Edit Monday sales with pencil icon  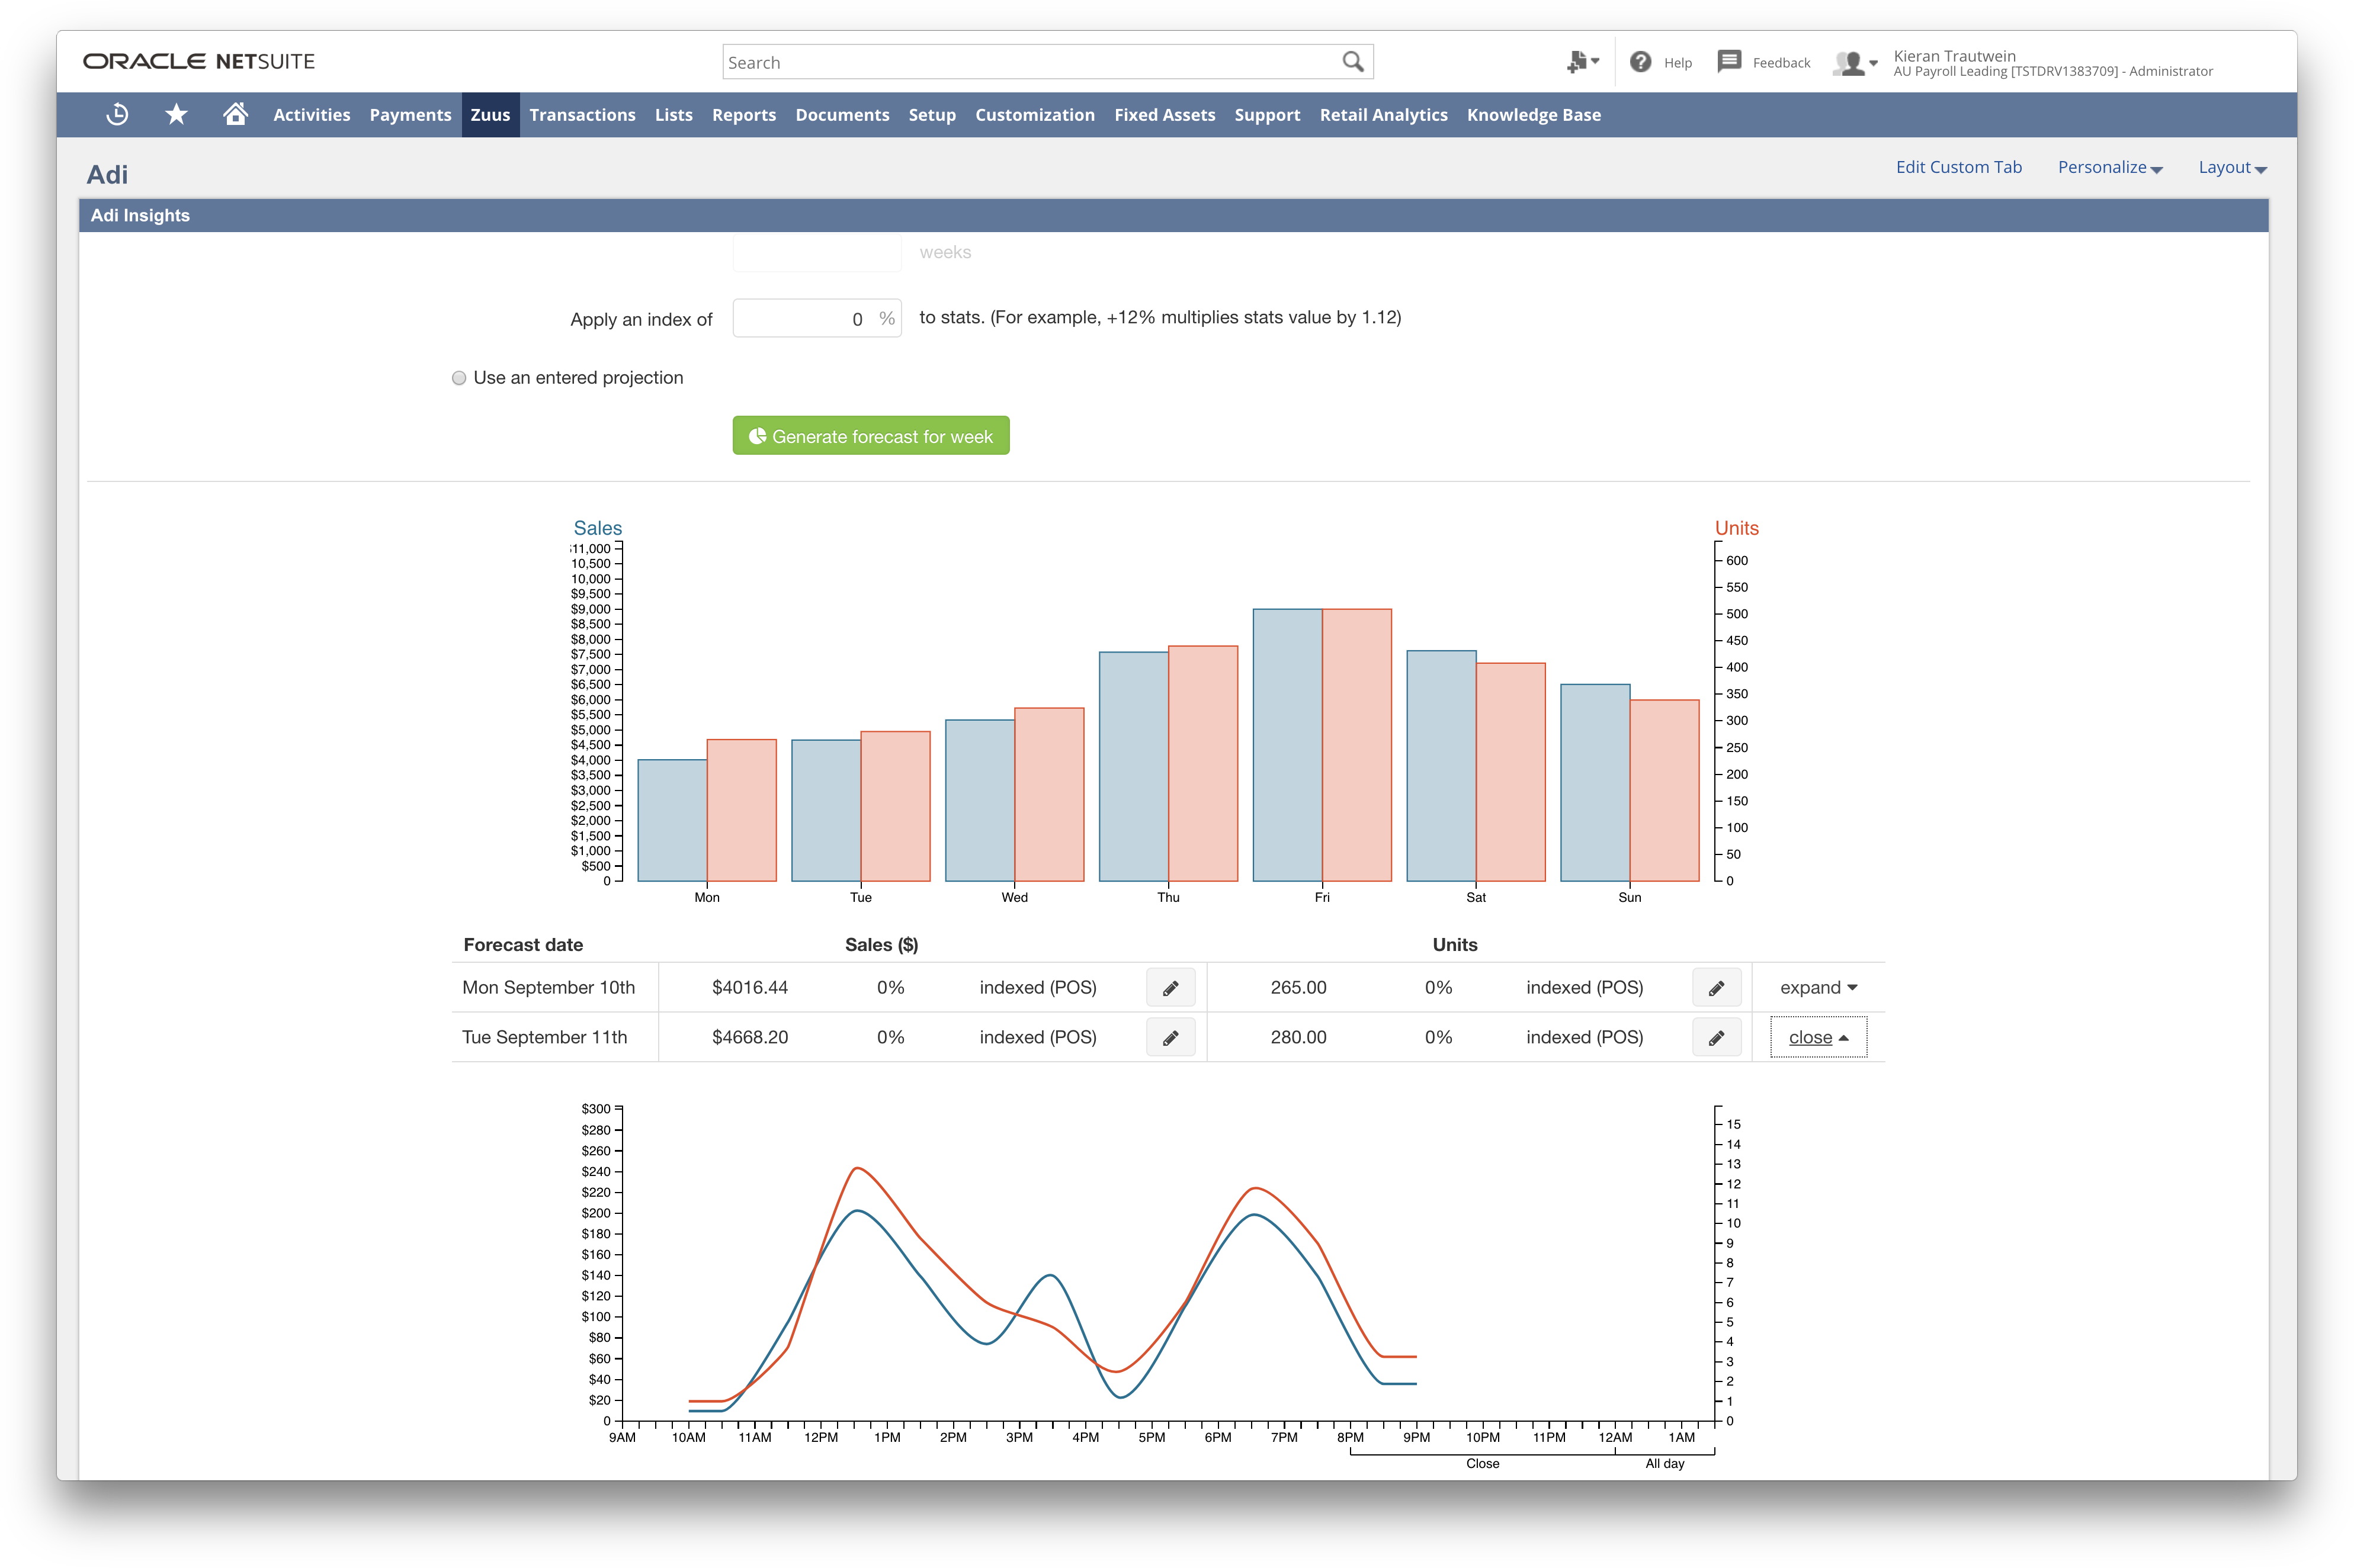pyautogui.click(x=1169, y=988)
